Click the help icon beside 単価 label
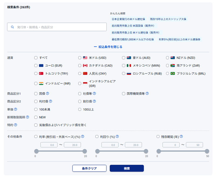 point(15,109)
